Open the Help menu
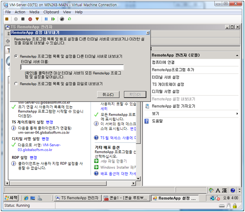This screenshot has width=245, height=212. click(78, 12)
